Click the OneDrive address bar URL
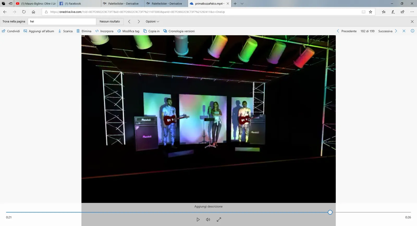 (137, 12)
